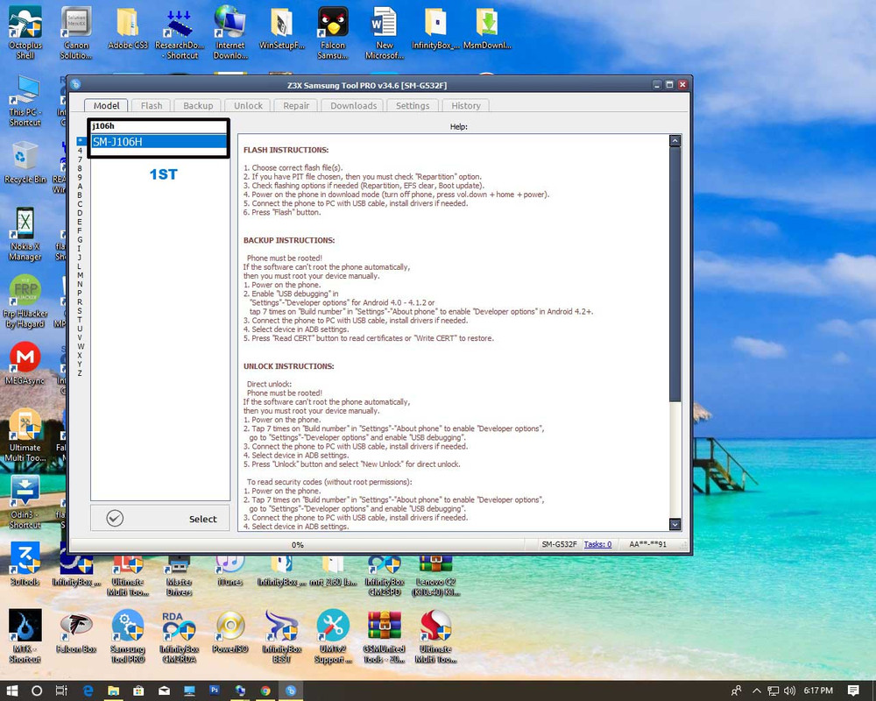Open the Master Drivers desktop icon
876x701 pixels.
(x=179, y=576)
